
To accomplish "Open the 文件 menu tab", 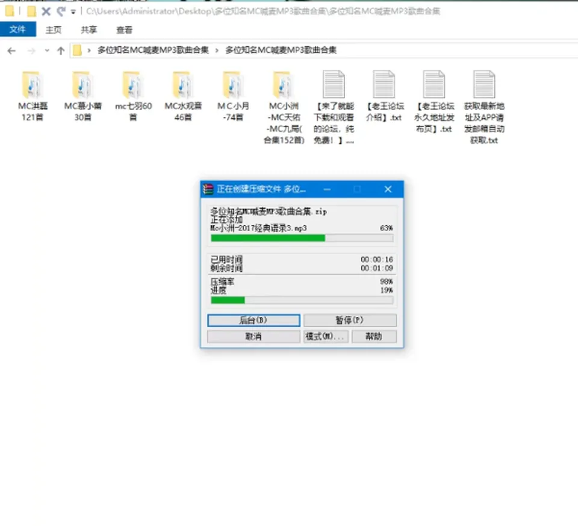I will 17,29.
